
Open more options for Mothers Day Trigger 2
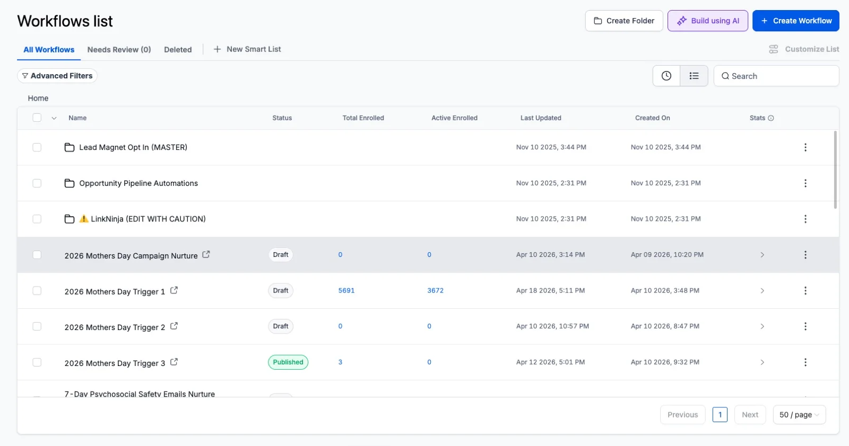click(x=805, y=326)
